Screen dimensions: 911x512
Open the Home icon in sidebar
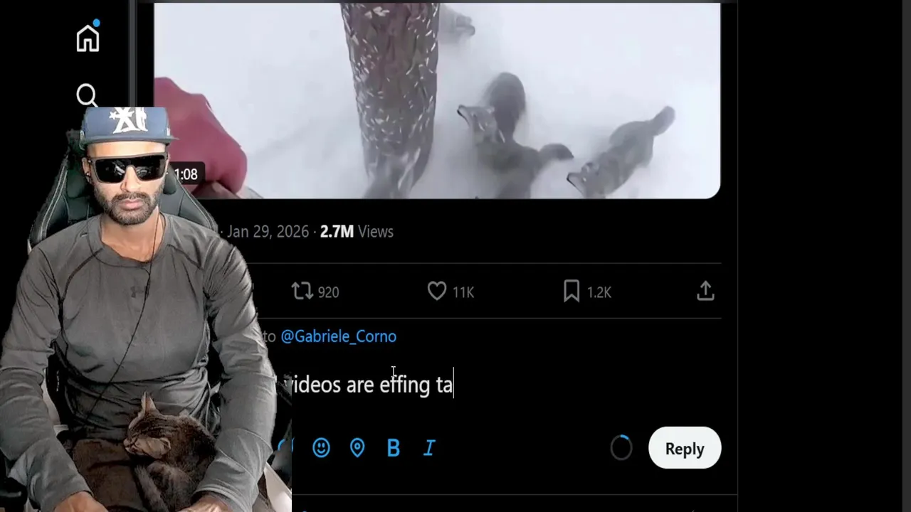[x=88, y=38]
